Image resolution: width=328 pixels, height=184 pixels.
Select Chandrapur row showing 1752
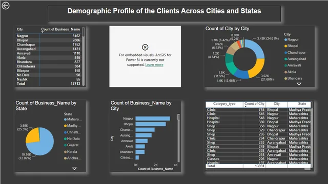(x=48, y=44)
